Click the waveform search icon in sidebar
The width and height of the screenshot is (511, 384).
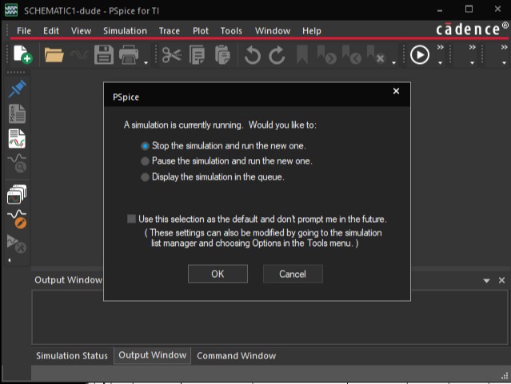(x=17, y=164)
